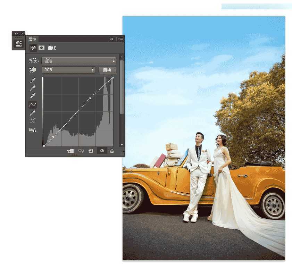Click the histogram recalculation warning icon
Image resolution: width=292 pixels, height=269 pixels.
pos(32,131)
